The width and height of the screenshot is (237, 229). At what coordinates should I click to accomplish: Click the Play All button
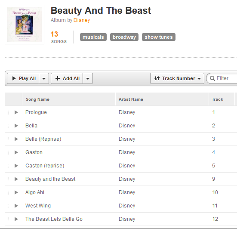tap(23, 78)
